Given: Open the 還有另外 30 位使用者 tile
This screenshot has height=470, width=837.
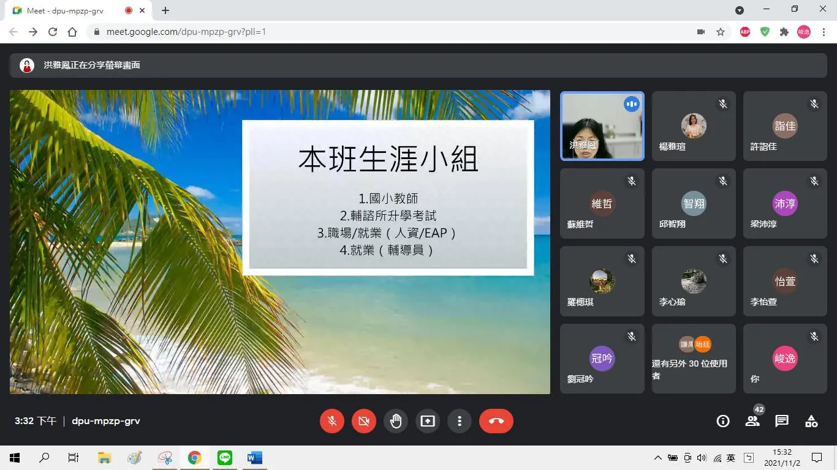Looking at the screenshot, I should click(694, 359).
